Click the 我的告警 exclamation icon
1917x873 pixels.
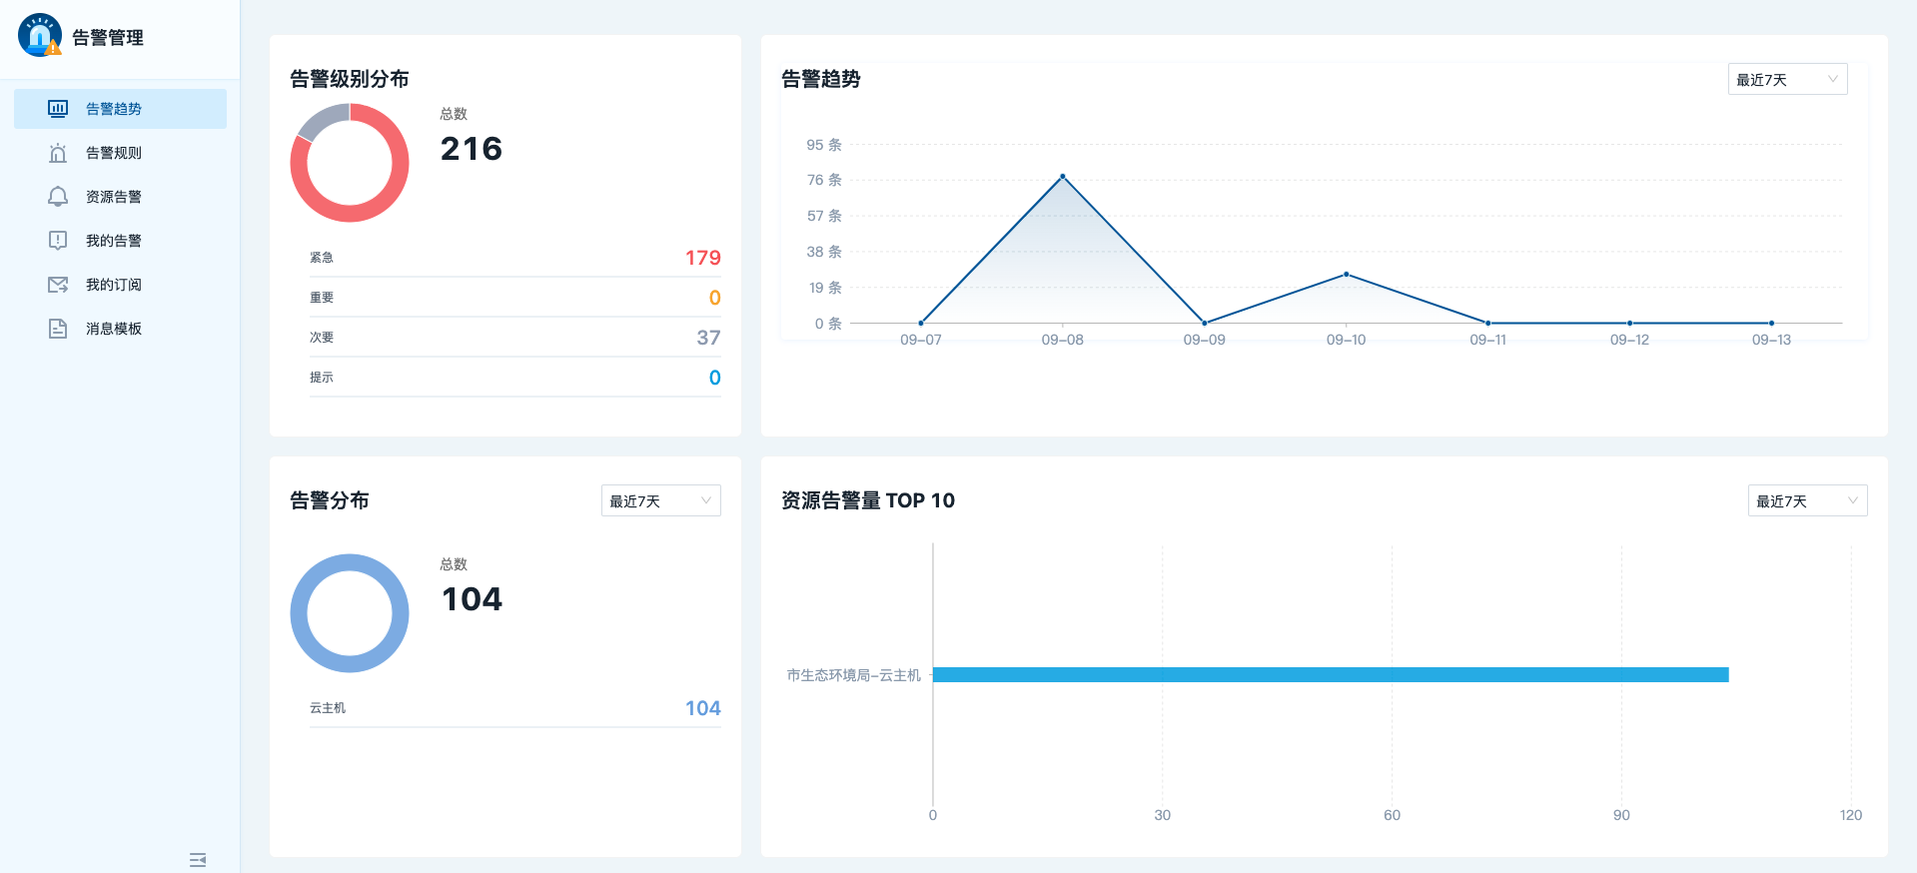[x=58, y=241]
